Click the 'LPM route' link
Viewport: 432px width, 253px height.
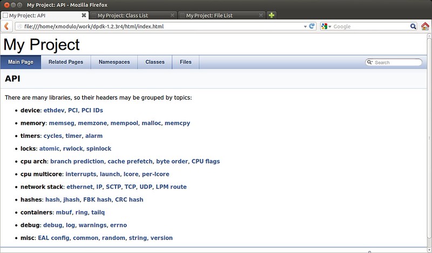click(x=171, y=187)
